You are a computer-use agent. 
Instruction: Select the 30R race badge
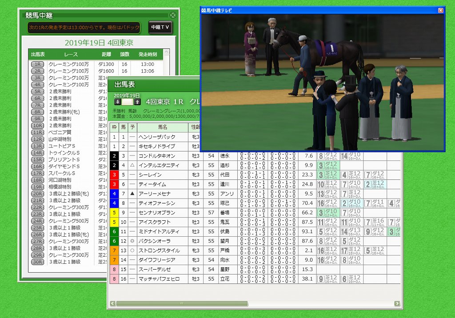[x=38, y=262]
